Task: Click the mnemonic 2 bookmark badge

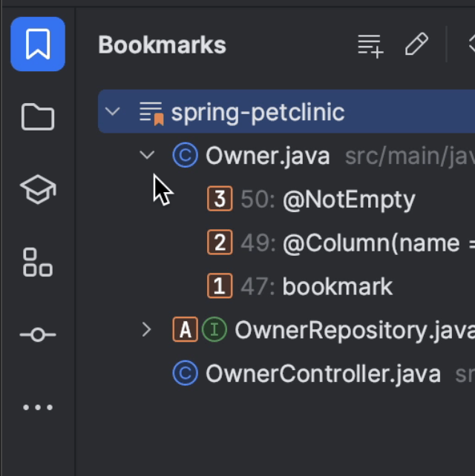Action: coord(220,242)
